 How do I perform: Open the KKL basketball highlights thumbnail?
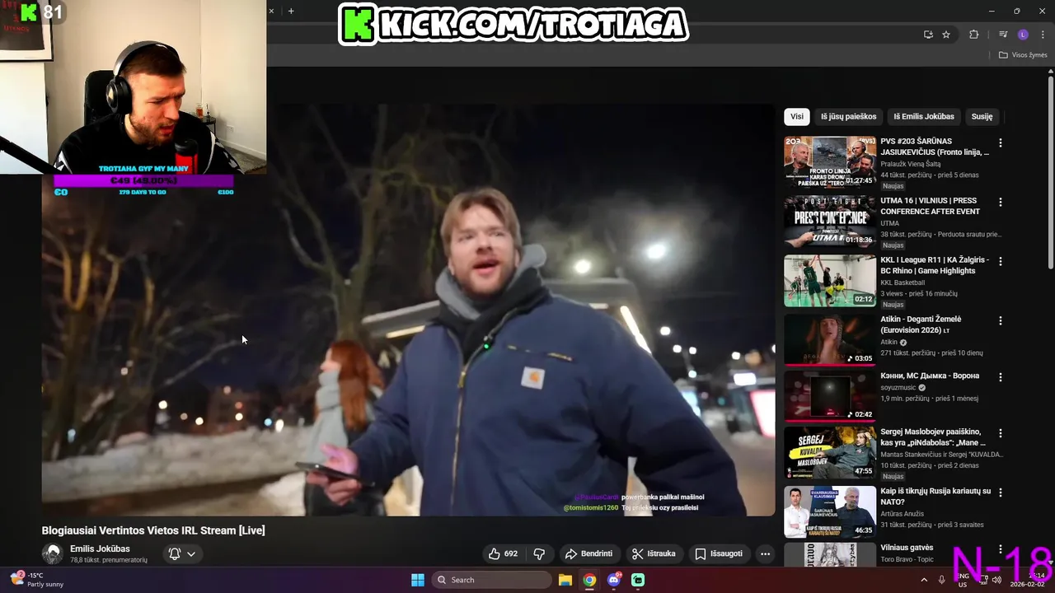pyautogui.click(x=830, y=281)
